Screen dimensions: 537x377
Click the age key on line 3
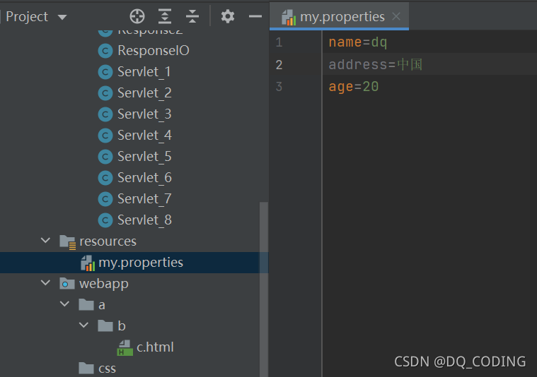(x=341, y=87)
